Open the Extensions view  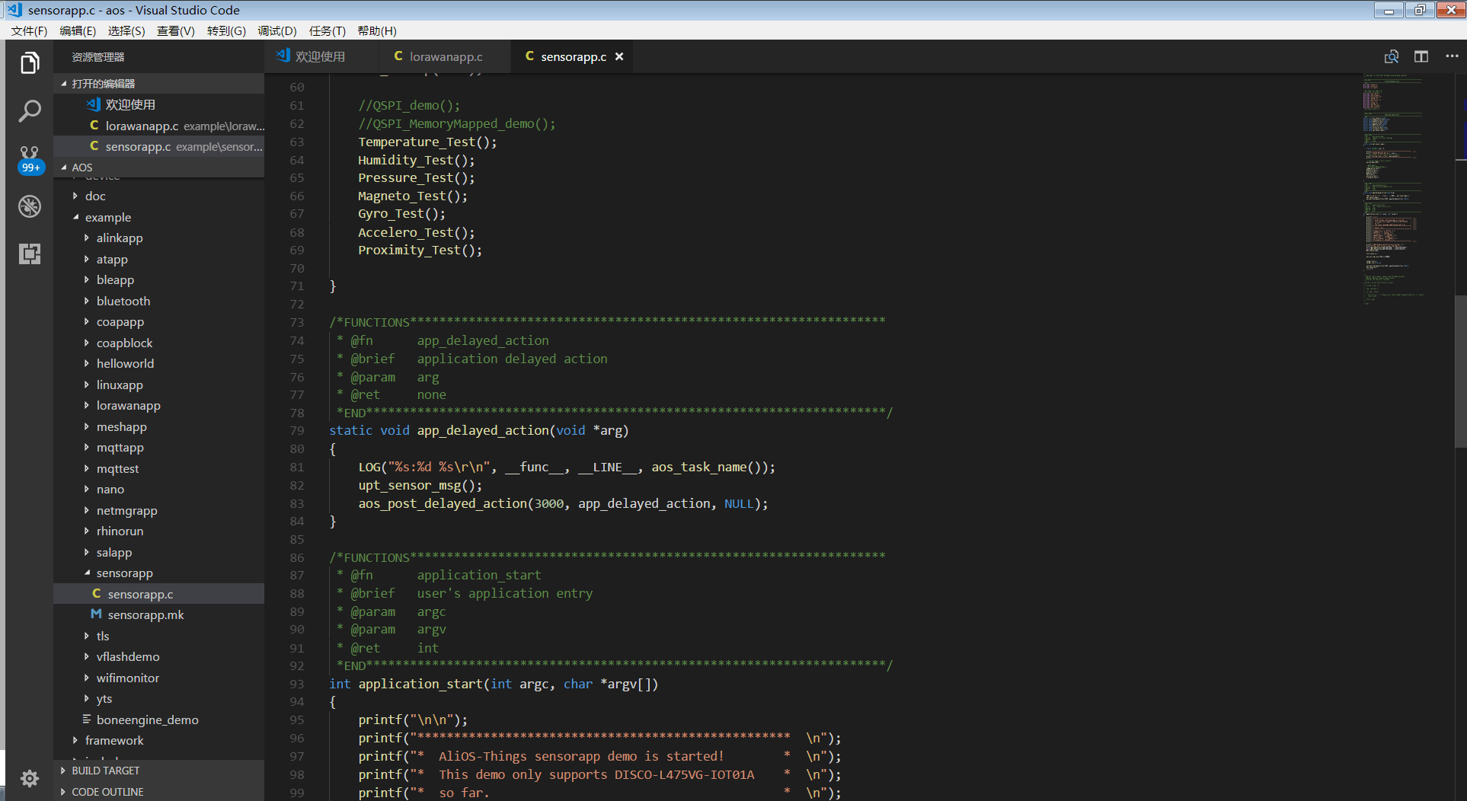[29, 254]
